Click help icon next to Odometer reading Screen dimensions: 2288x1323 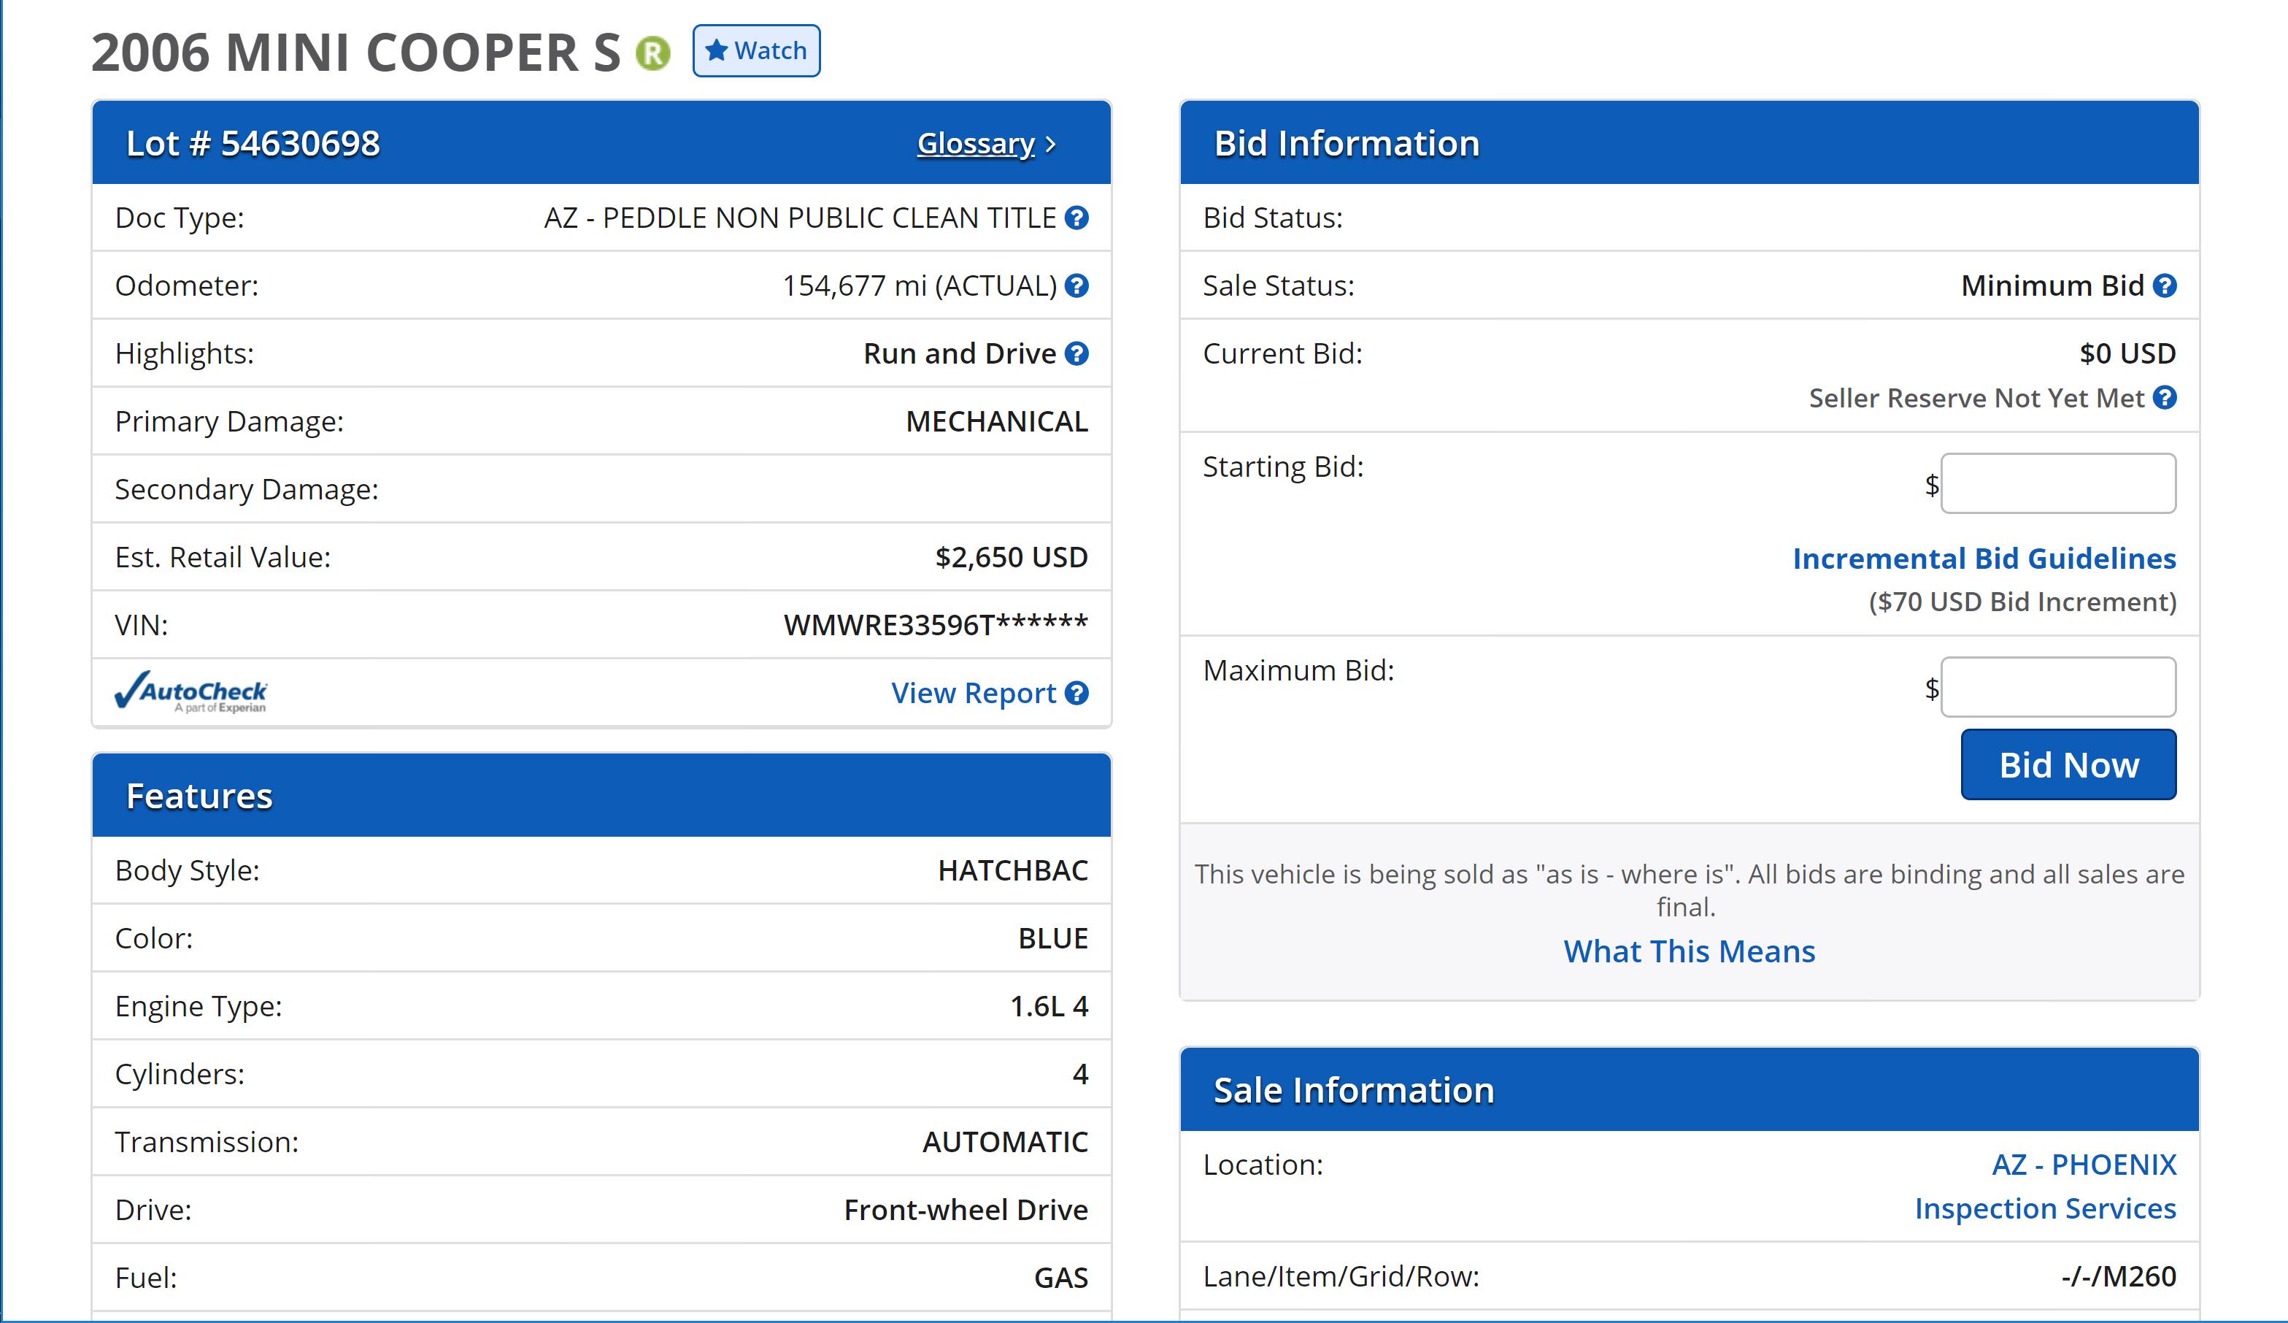[1076, 286]
